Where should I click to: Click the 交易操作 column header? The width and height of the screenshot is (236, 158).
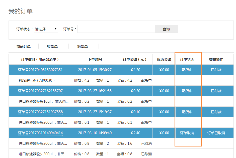pyautogui.click(x=216, y=59)
